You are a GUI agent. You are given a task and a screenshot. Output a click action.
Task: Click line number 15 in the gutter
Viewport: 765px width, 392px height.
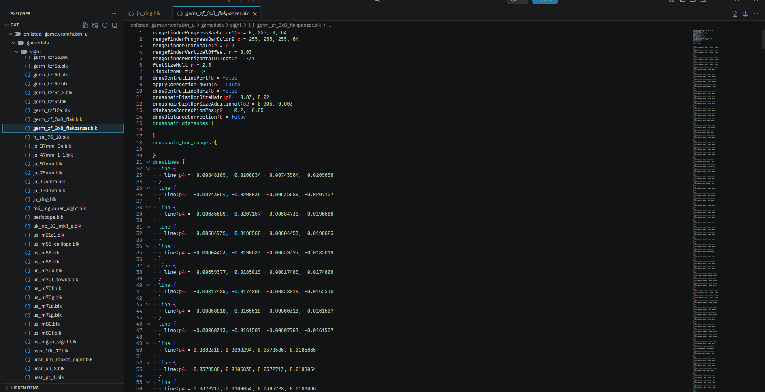(x=139, y=123)
